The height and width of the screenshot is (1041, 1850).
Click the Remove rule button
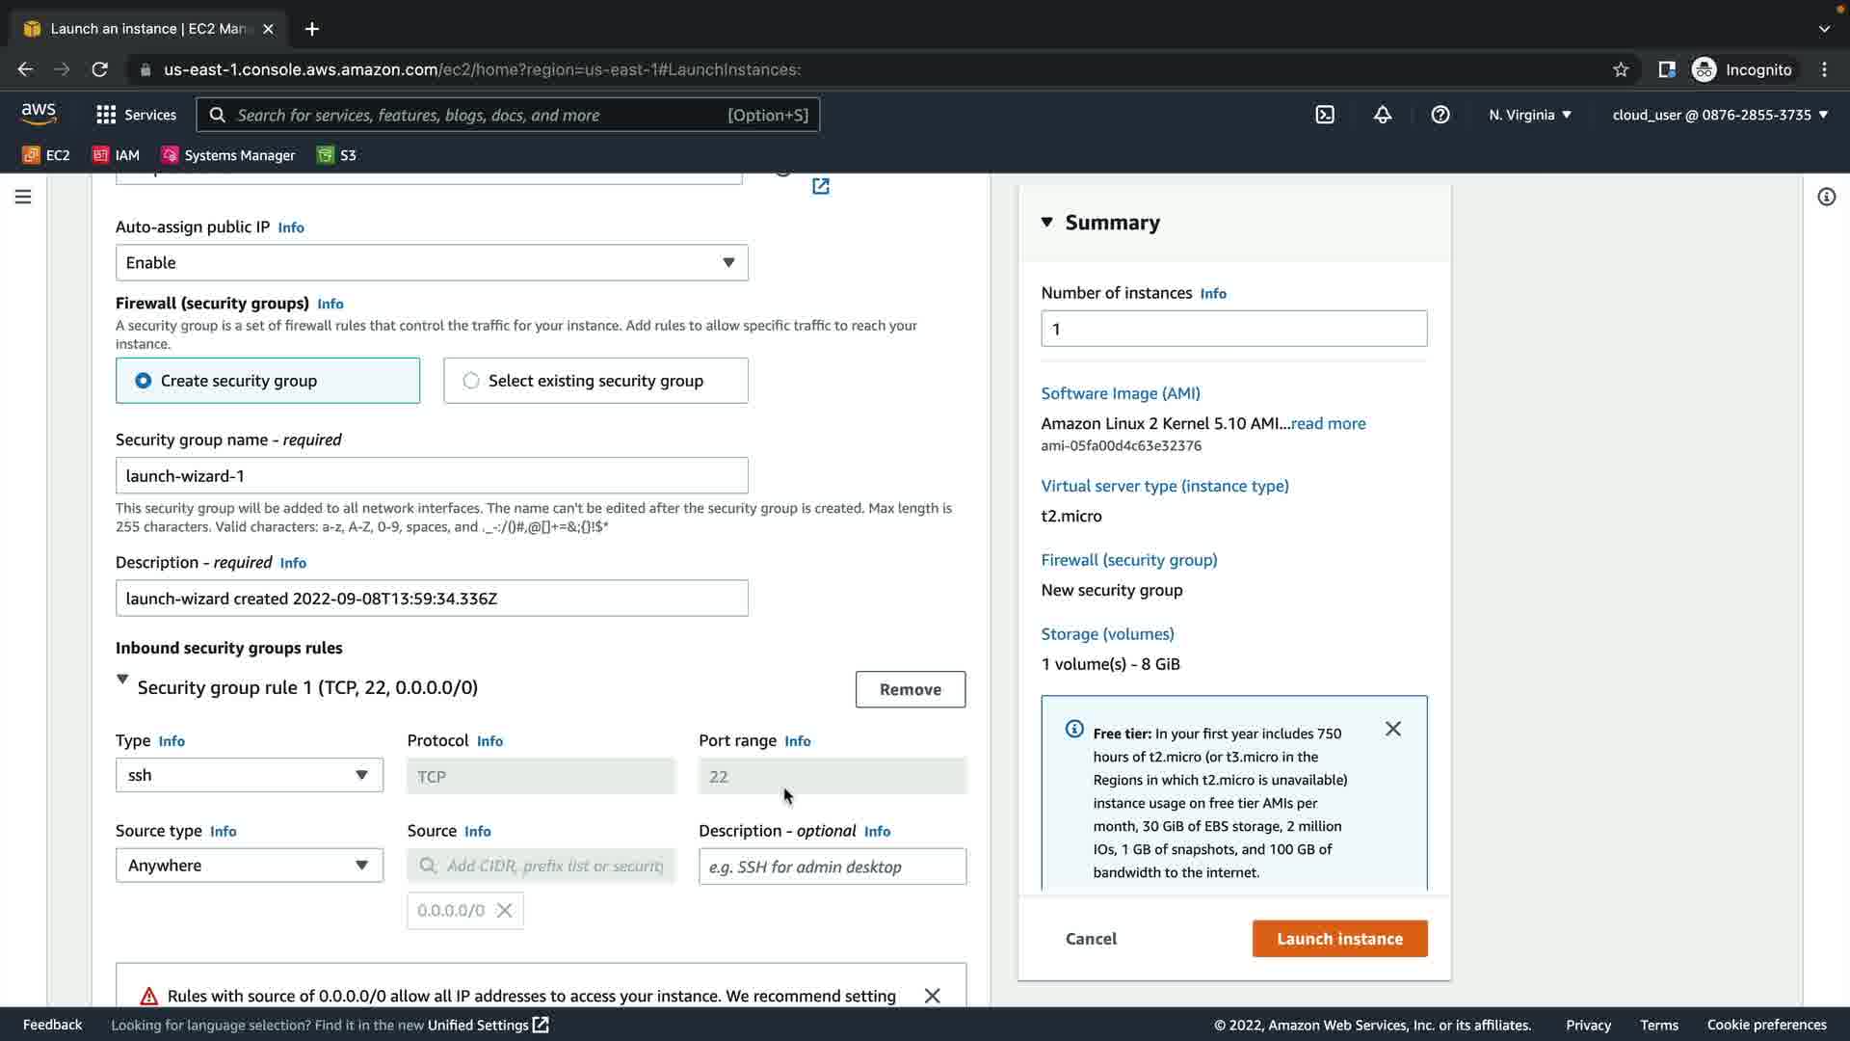coord(910,689)
